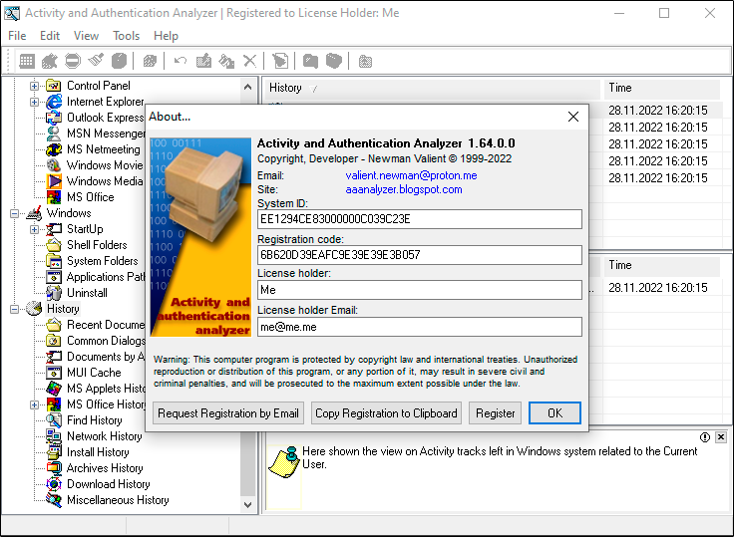Select the Internet Explorer icon in tree

(x=54, y=102)
